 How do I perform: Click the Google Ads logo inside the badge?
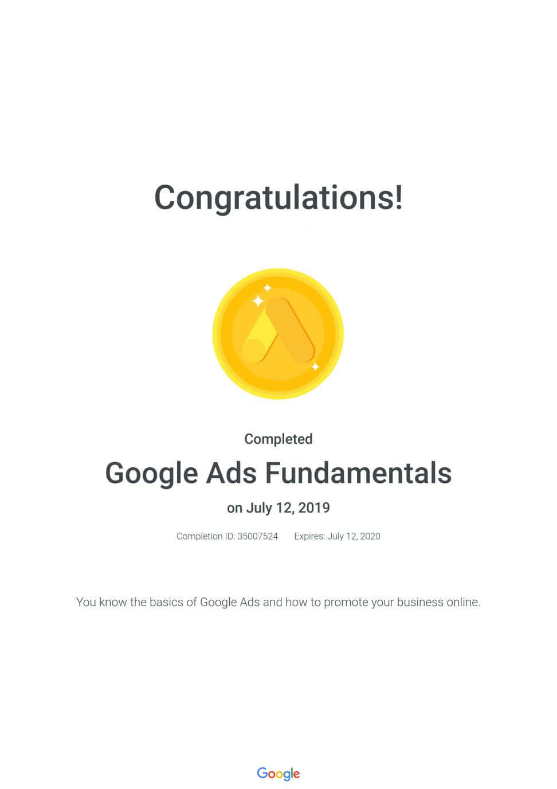(278, 333)
